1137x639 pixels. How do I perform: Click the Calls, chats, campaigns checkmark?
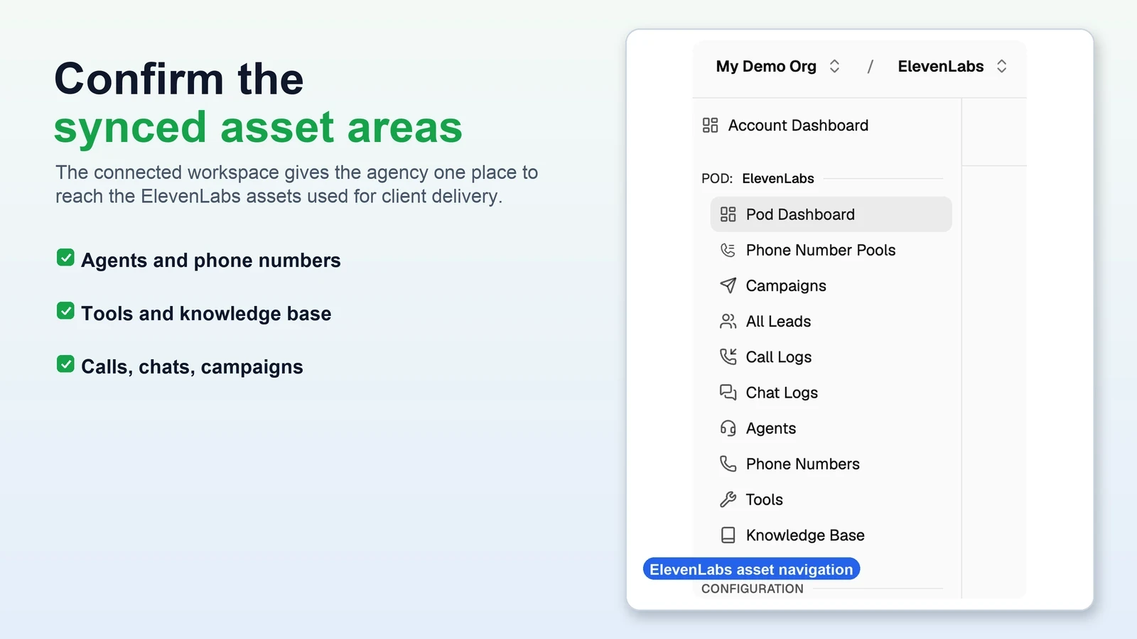tap(65, 364)
